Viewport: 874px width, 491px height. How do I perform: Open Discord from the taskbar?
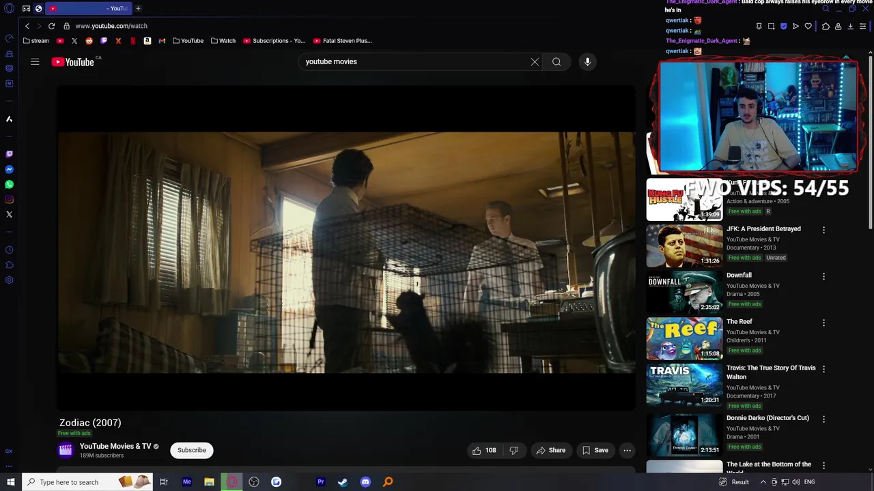pos(365,482)
